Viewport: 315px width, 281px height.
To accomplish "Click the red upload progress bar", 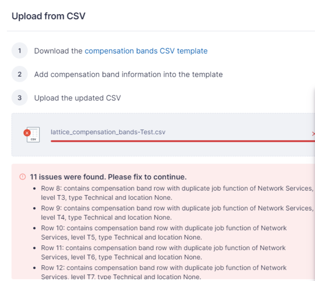I will (183, 141).
